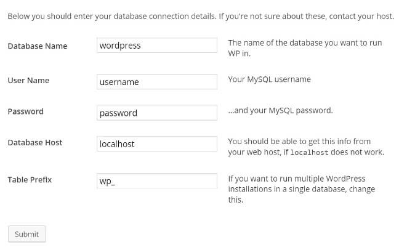Viewport: 399px width, 250px height.
Task: Click the Submit button
Action: click(x=27, y=234)
